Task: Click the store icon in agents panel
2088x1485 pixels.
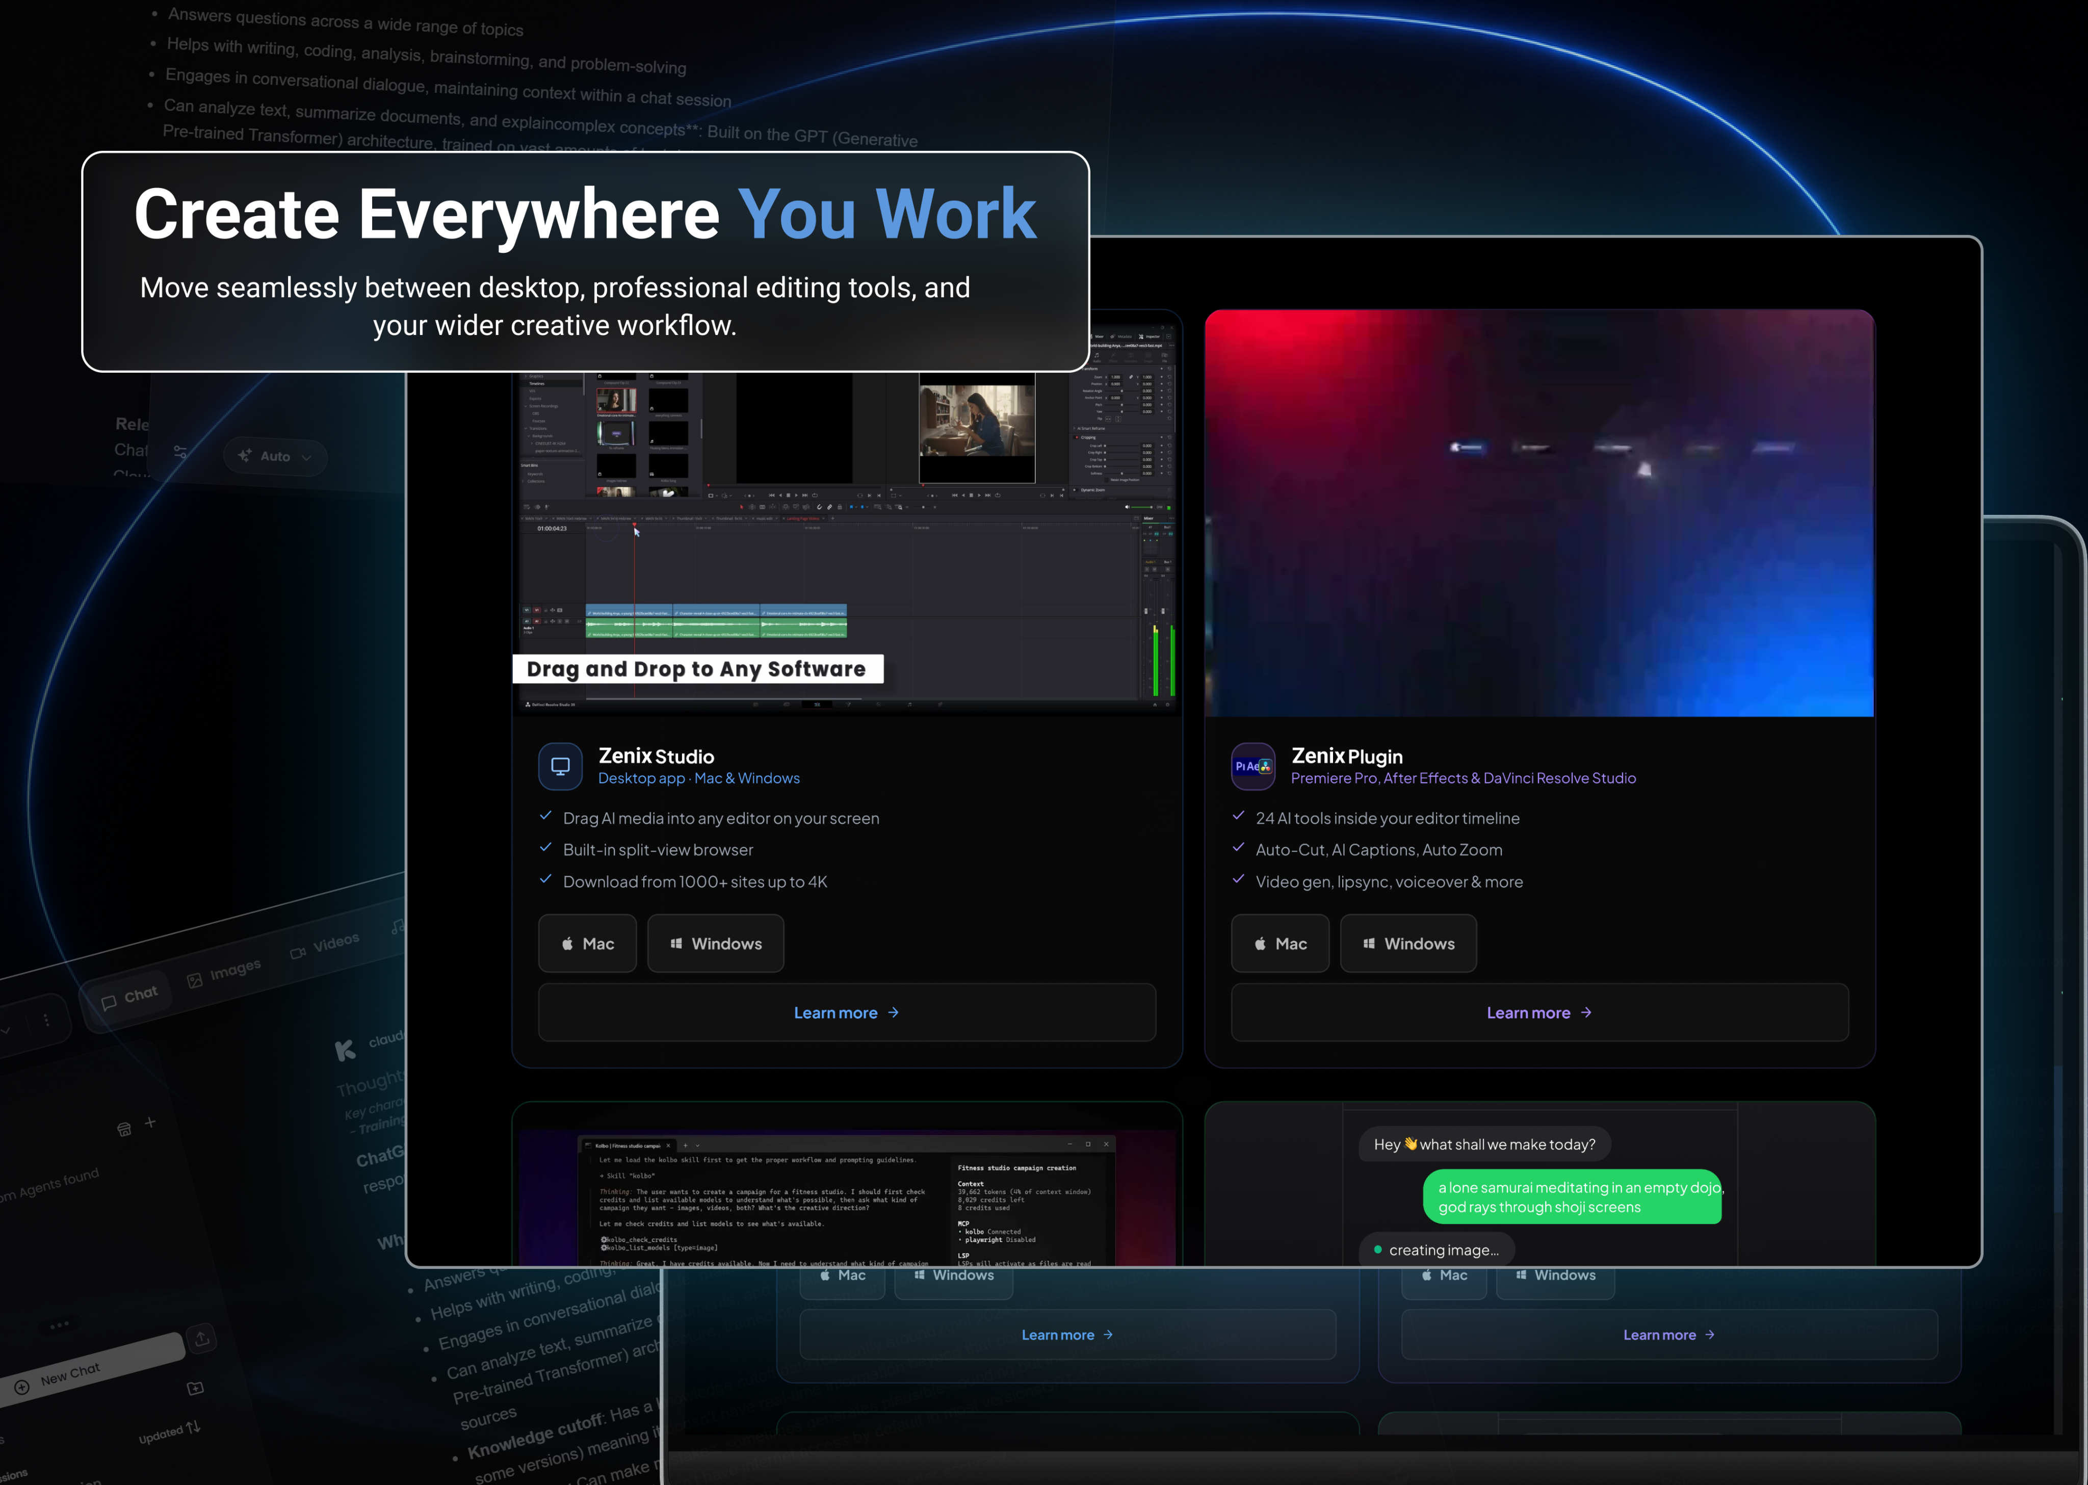Action: click(124, 1129)
